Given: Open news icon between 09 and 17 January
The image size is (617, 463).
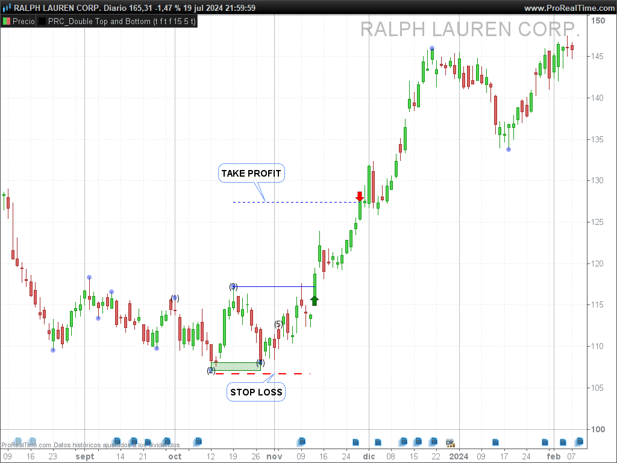Looking at the screenshot, I should pos(495,443).
